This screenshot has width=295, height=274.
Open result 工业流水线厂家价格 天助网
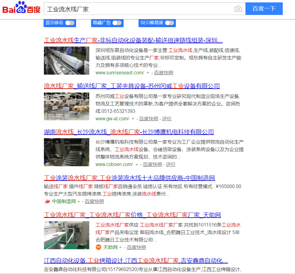[x=133, y=215]
